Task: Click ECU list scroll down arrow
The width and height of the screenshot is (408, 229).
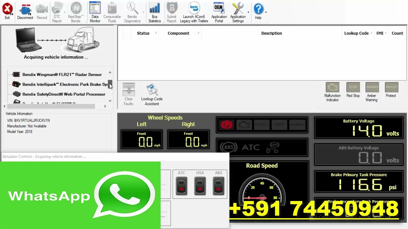Action: (x=110, y=101)
